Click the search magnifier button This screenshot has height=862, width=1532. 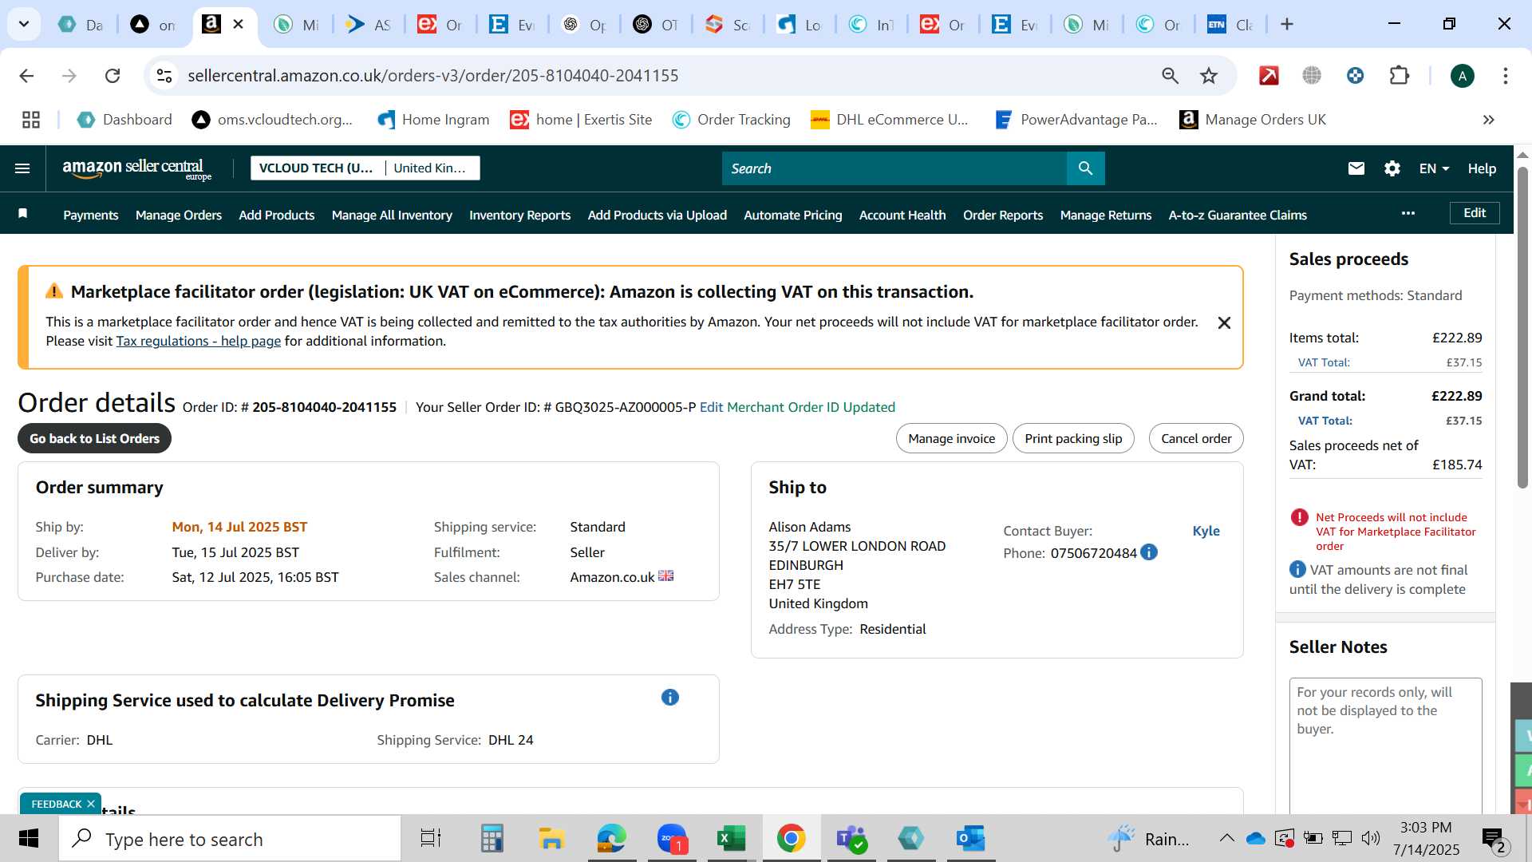click(1085, 168)
